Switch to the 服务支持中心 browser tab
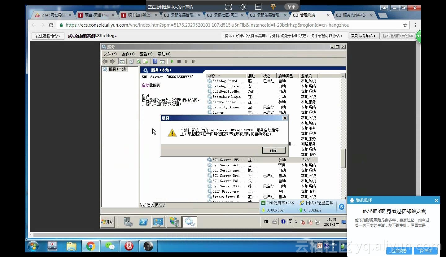The image size is (446, 257). [x=354, y=15]
